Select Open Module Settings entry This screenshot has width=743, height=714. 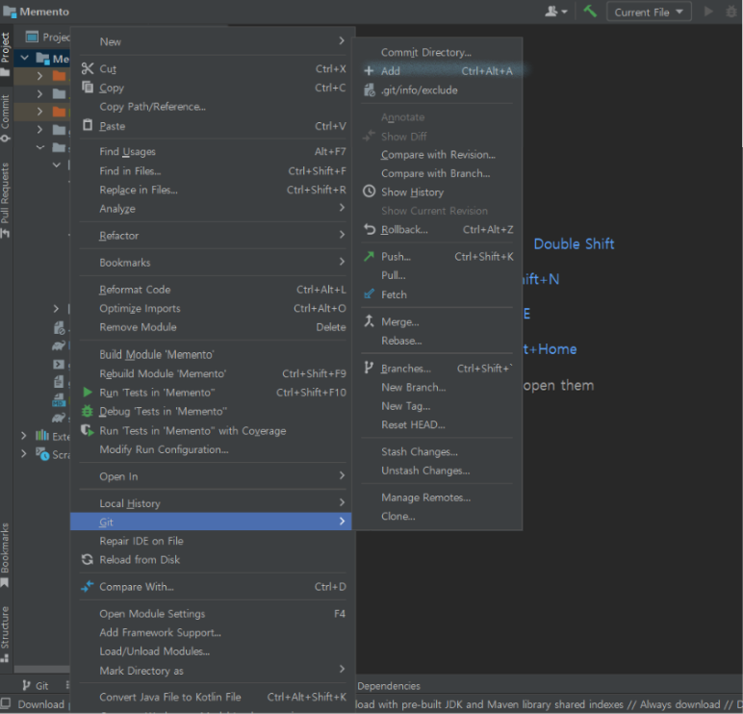tap(212, 614)
